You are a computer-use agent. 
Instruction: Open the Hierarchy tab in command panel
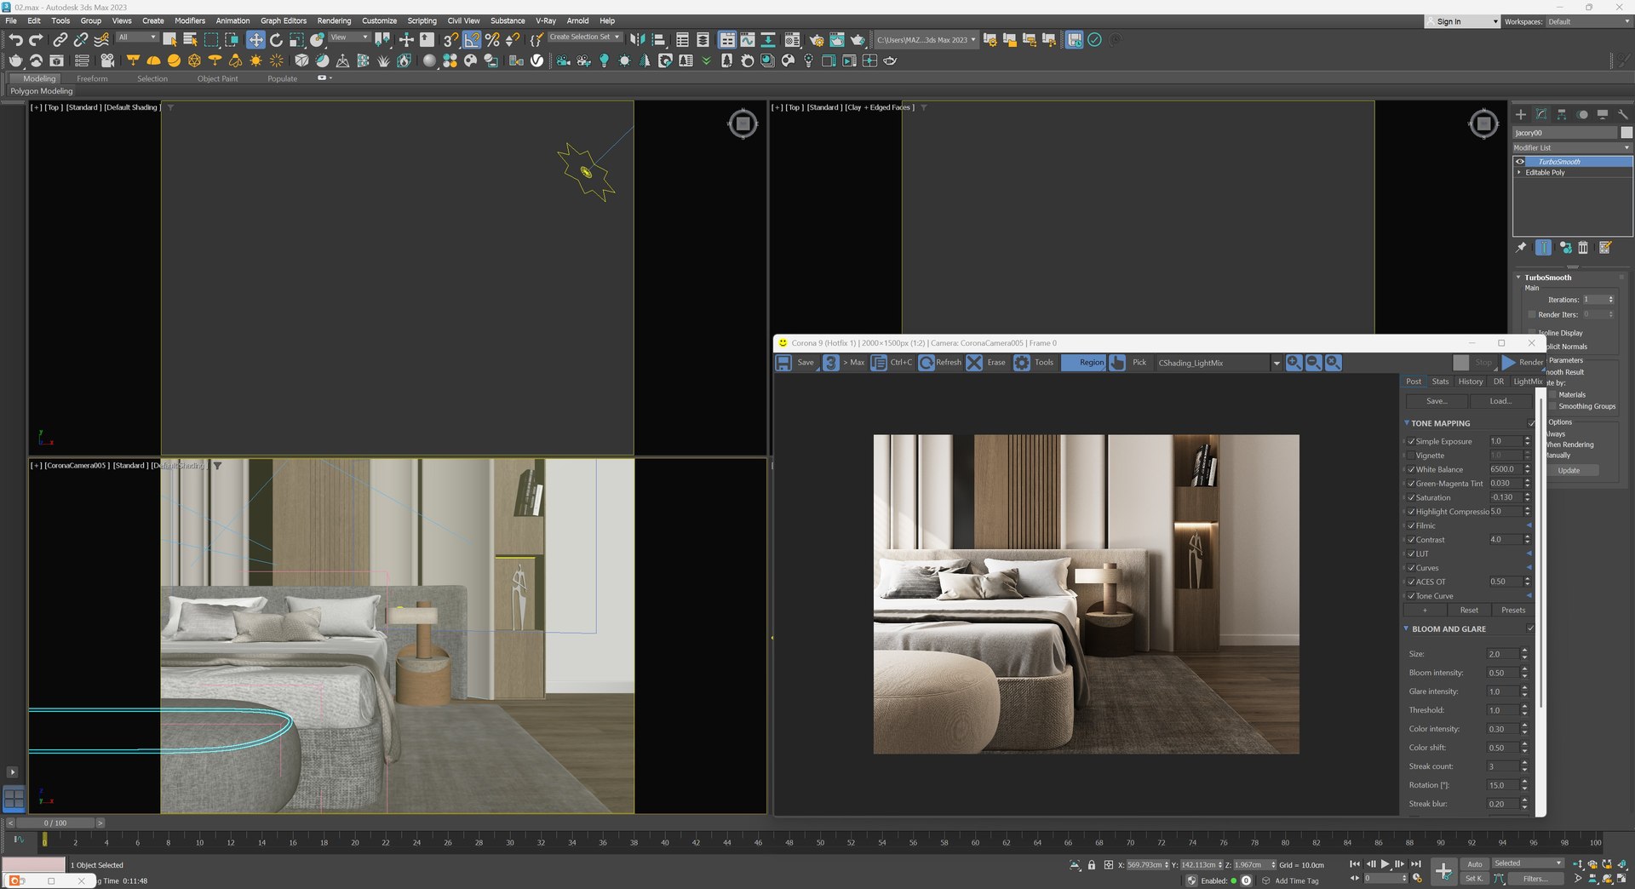(x=1562, y=114)
